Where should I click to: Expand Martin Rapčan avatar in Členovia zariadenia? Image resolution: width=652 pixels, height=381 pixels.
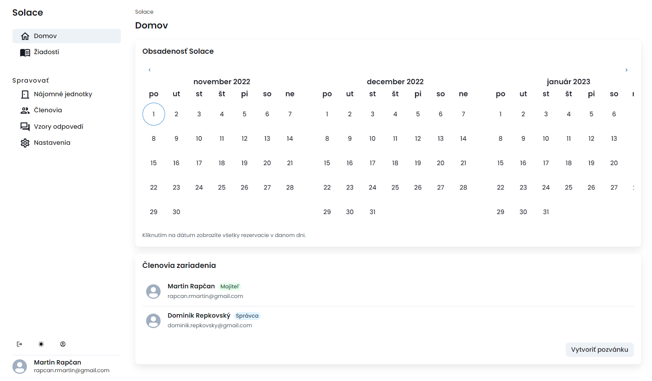pyautogui.click(x=153, y=291)
